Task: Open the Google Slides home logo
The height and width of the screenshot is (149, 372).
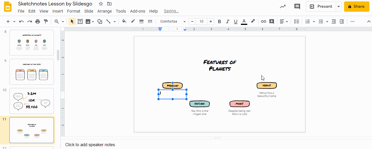Action: pyautogui.click(x=7, y=7)
